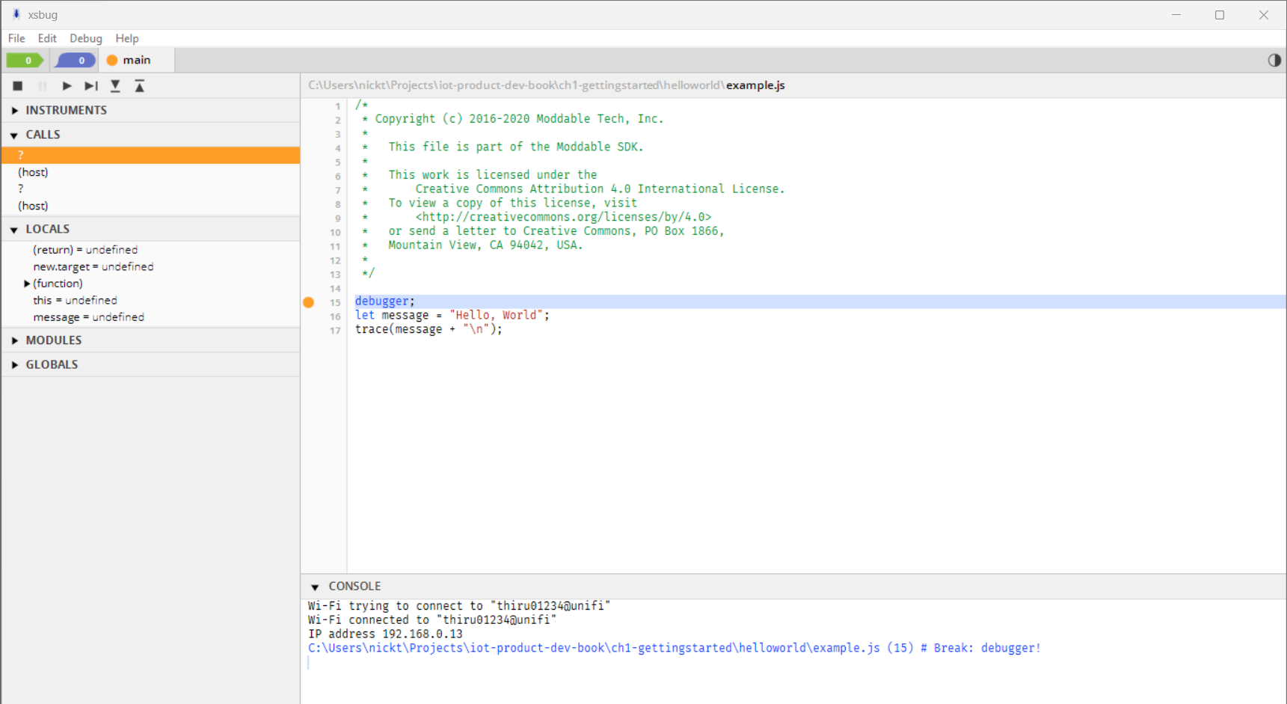Click the blue bubbles counter badge

[74, 60]
